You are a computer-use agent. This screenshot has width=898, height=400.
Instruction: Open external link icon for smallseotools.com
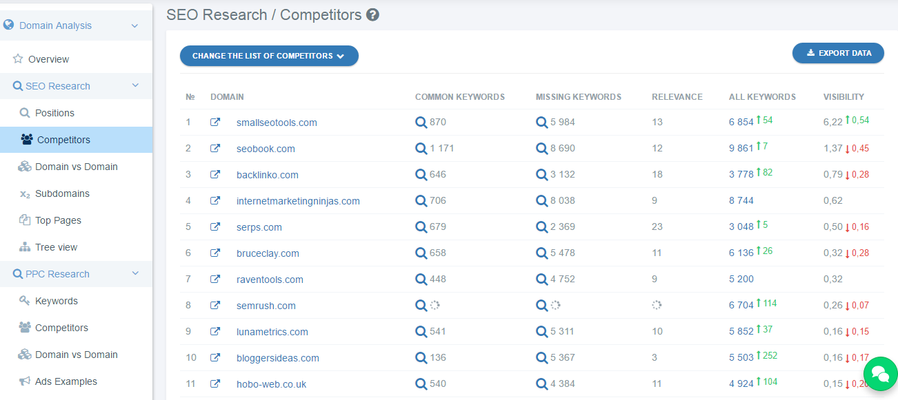click(x=215, y=122)
